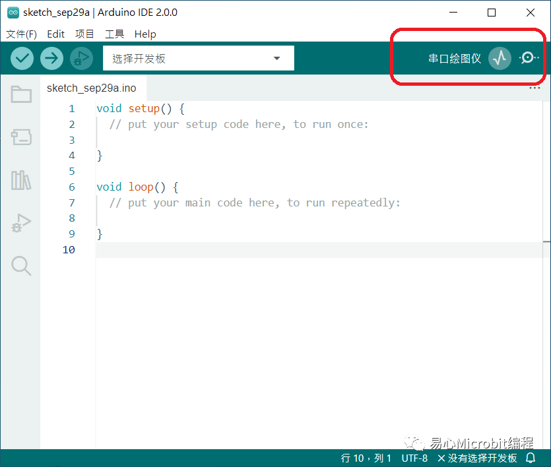Image resolution: width=551 pixels, height=467 pixels.
Task: Open the three-dot tab options menu
Action: (535, 88)
